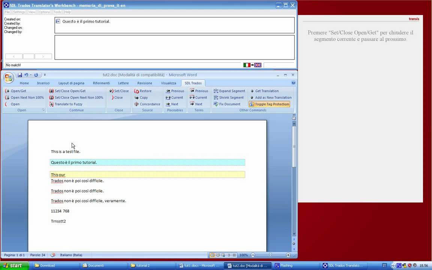The image size is (432, 270).
Task: Click Word vertical scrollbar thumb
Action: (294, 147)
